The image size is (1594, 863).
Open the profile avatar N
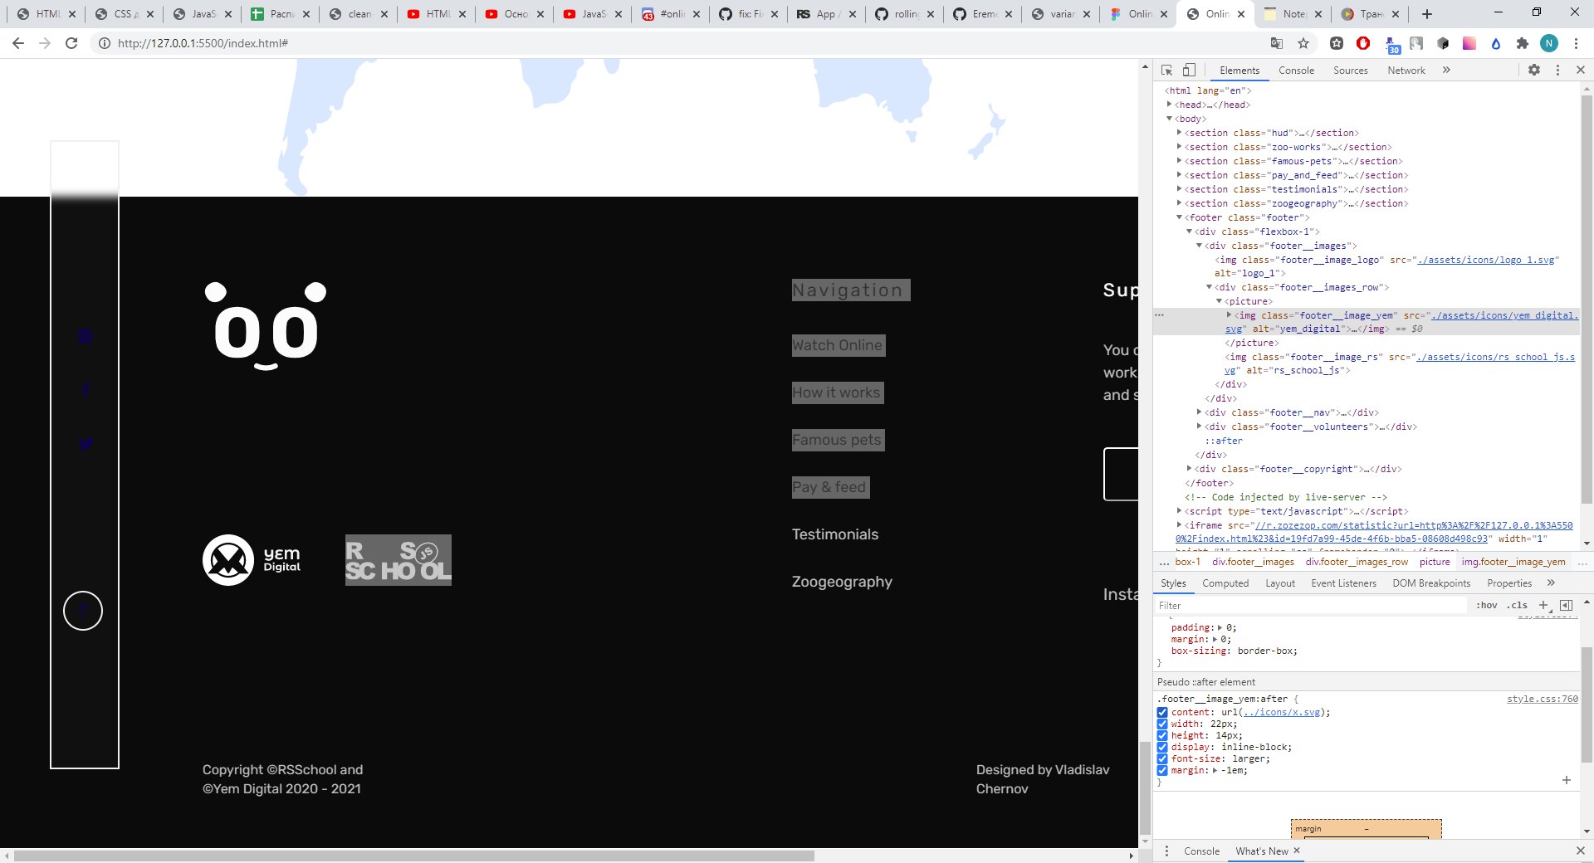[x=1549, y=43]
